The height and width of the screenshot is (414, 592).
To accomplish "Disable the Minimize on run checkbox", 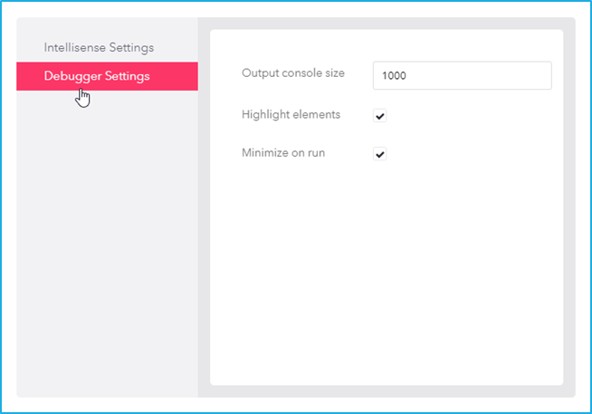I will tap(380, 154).
